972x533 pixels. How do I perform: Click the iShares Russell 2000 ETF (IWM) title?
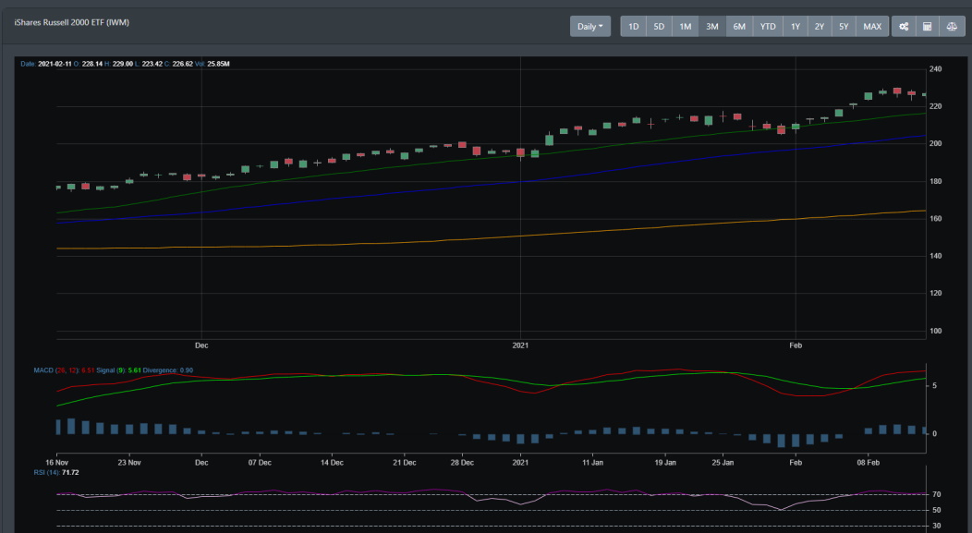point(72,22)
